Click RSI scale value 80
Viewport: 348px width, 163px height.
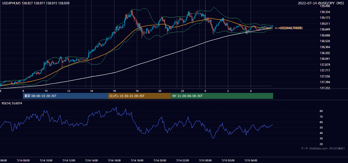coord(321,111)
